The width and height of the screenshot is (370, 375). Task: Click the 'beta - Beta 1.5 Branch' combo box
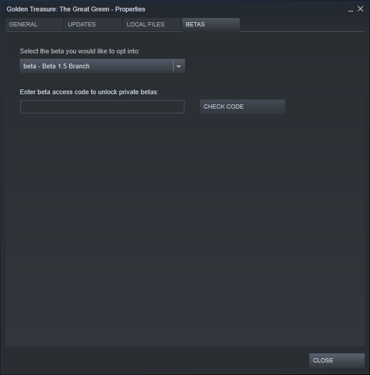click(102, 66)
